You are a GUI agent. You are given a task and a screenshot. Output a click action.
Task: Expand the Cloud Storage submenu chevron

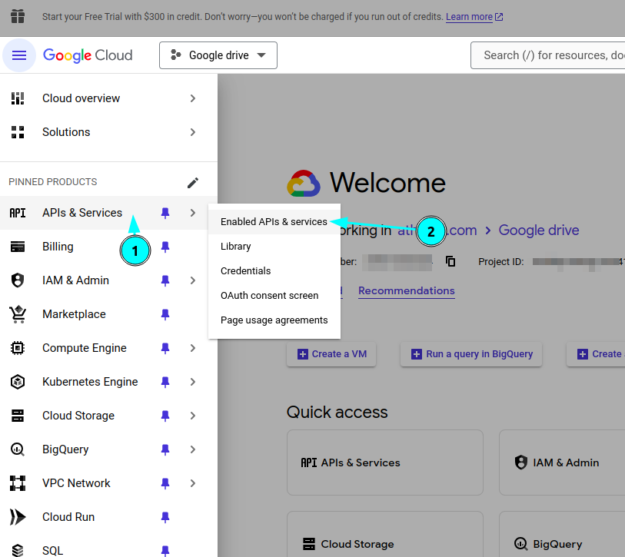[193, 416]
